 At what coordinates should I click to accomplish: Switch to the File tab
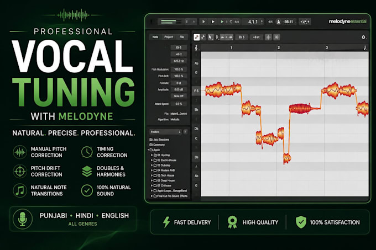[x=182, y=37]
